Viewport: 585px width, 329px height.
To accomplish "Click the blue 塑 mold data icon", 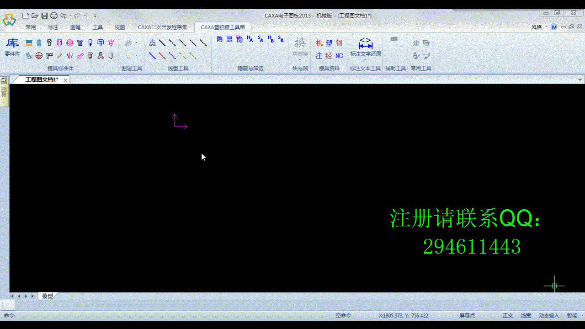I will [x=329, y=43].
